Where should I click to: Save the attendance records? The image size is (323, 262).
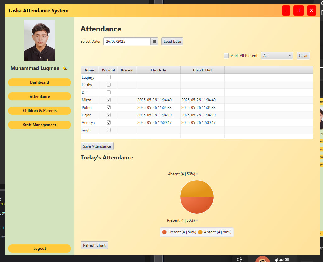(97, 146)
